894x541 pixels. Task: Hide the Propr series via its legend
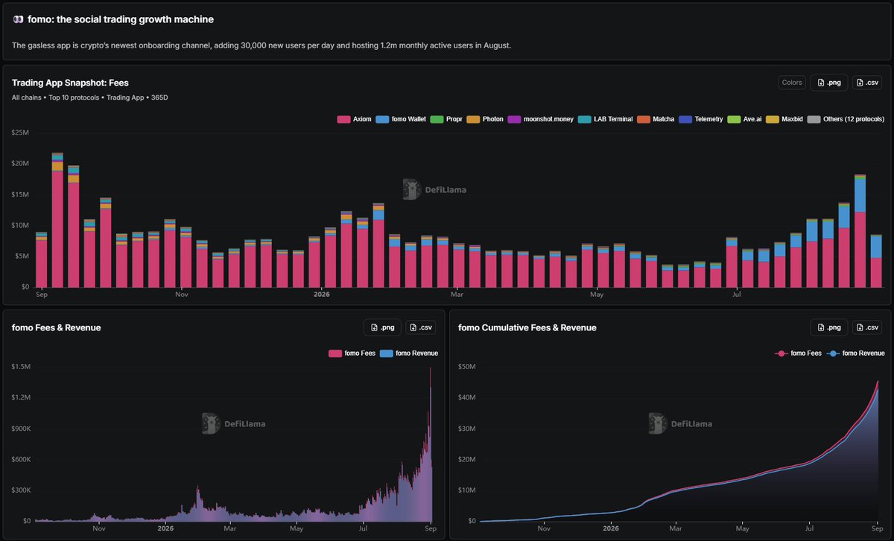coord(446,119)
